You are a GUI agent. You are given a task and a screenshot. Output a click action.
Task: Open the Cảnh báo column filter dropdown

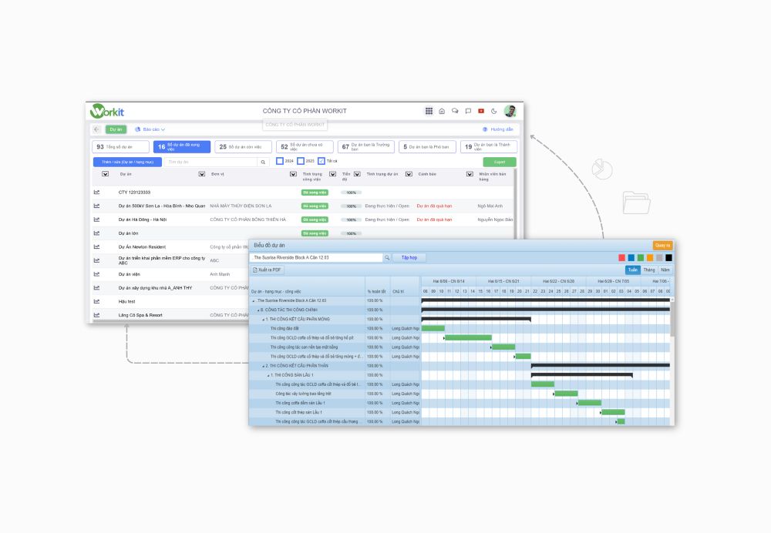pyautogui.click(x=470, y=174)
